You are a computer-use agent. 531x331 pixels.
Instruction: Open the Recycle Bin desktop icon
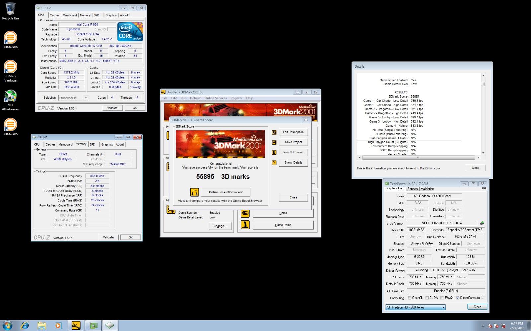click(10, 11)
